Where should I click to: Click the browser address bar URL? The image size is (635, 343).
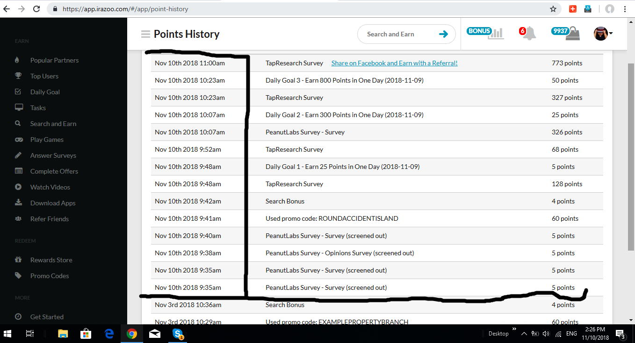click(x=125, y=9)
